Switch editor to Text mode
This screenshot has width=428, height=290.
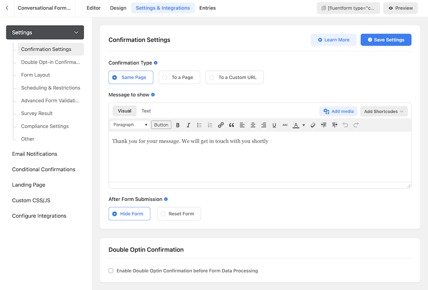point(146,111)
